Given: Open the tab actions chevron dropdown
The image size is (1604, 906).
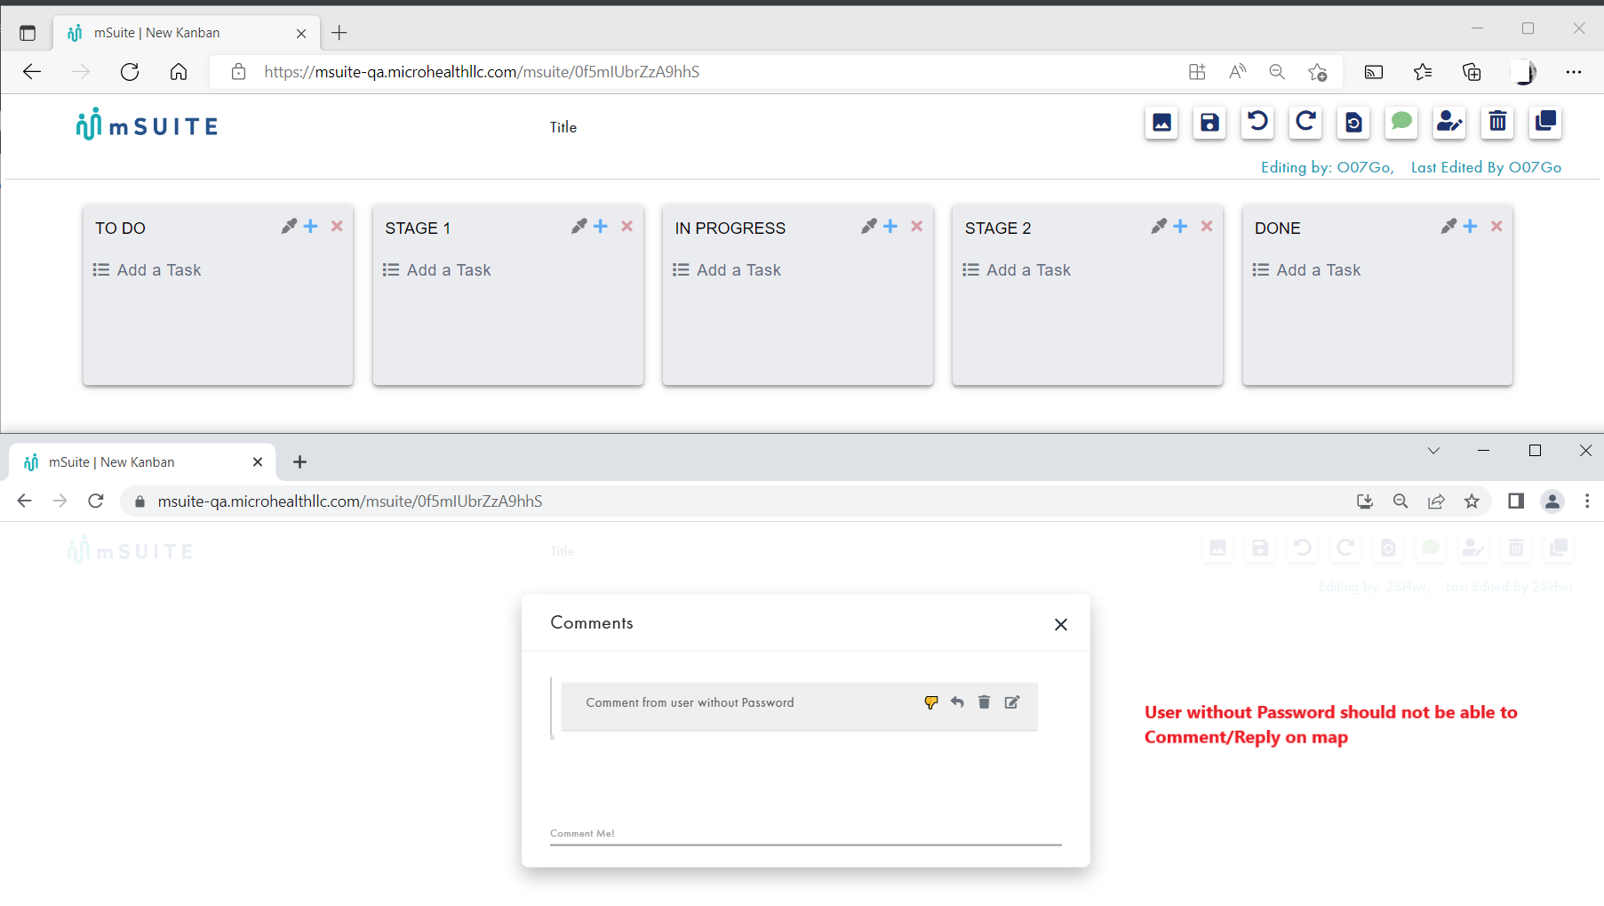Looking at the screenshot, I should point(1433,451).
